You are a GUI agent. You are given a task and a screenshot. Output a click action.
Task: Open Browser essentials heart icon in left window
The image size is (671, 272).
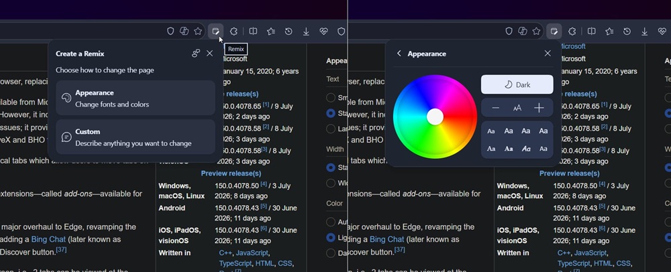tap(323, 31)
